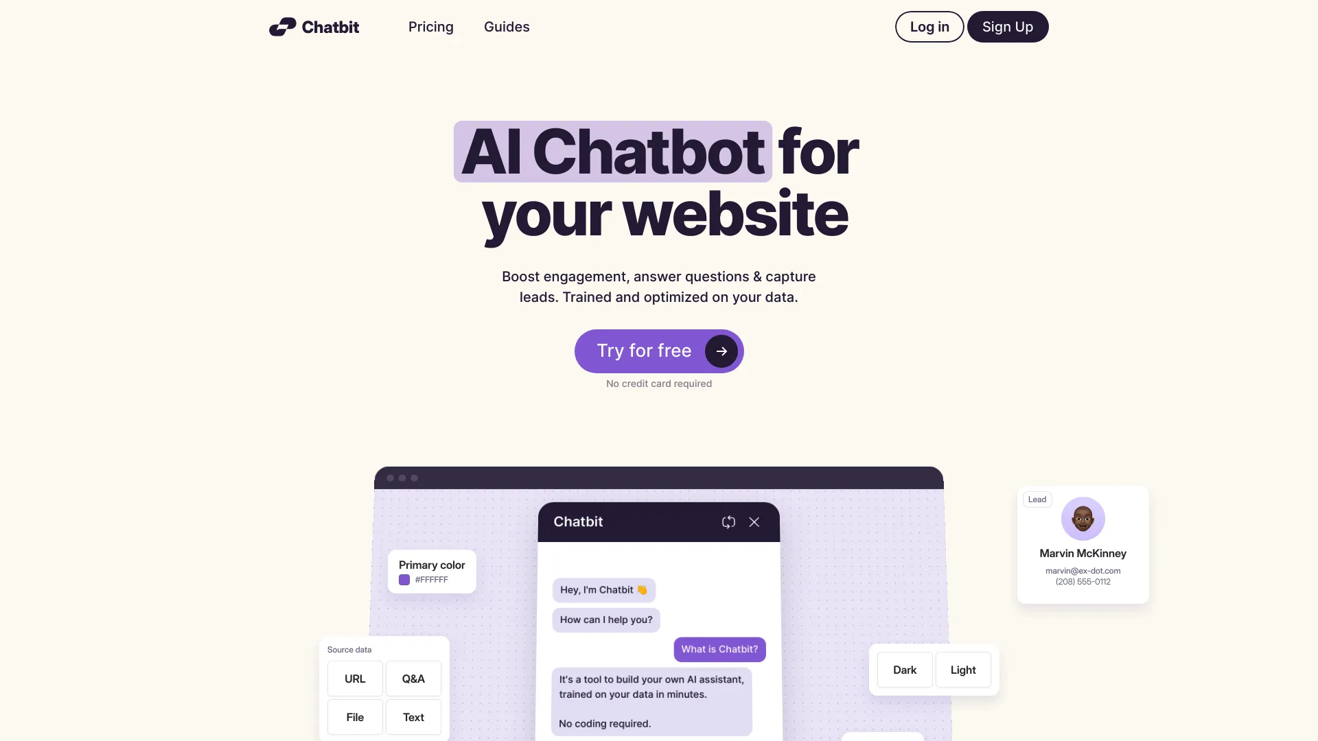The image size is (1318, 741).
Task: Click the arrow icon inside Try for free button
Action: [721, 351]
